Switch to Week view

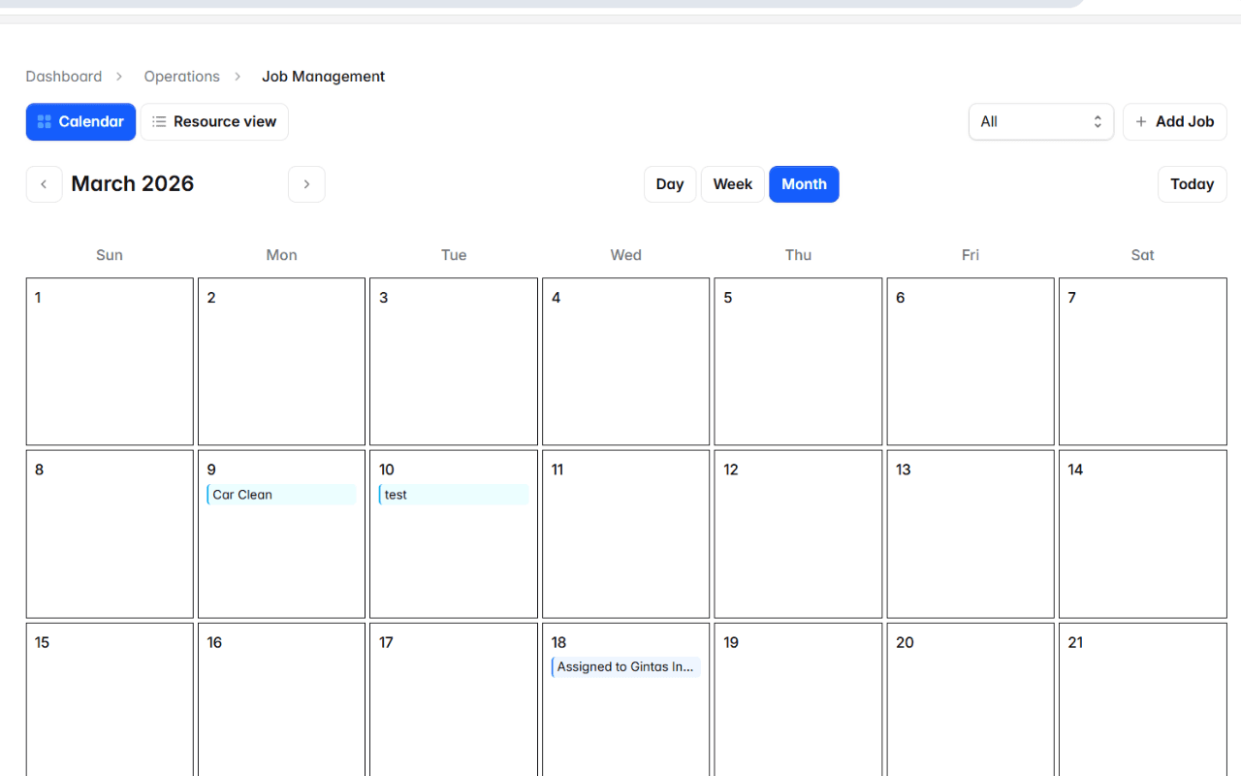point(732,184)
